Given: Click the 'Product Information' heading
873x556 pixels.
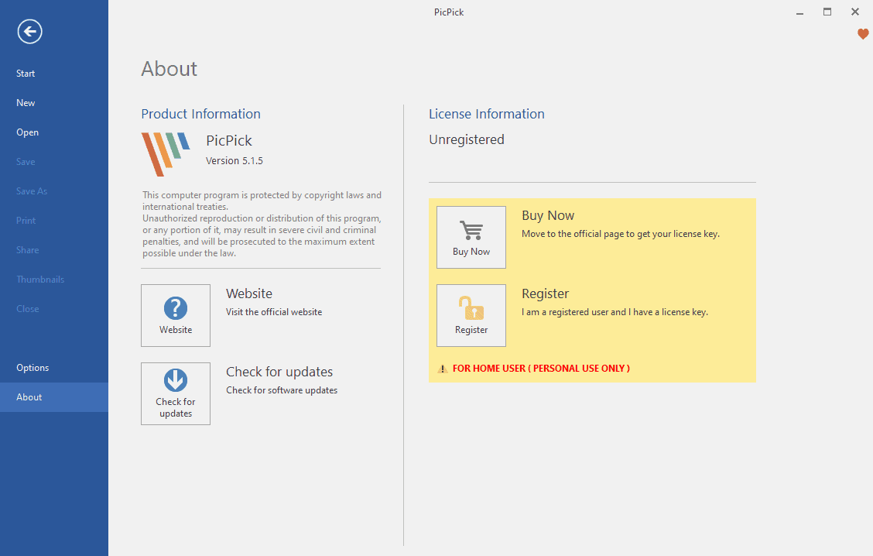Looking at the screenshot, I should [x=201, y=114].
